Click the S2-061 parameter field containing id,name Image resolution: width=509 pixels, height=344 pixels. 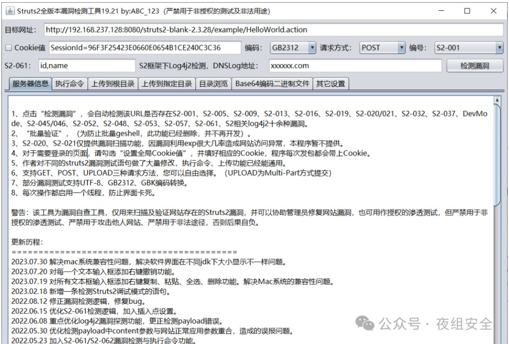[85, 66]
